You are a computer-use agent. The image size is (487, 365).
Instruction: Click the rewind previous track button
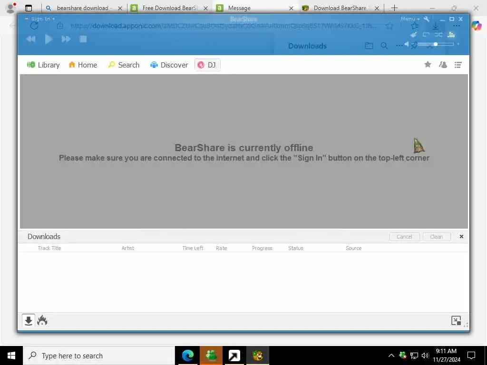[x=31, y=39]
